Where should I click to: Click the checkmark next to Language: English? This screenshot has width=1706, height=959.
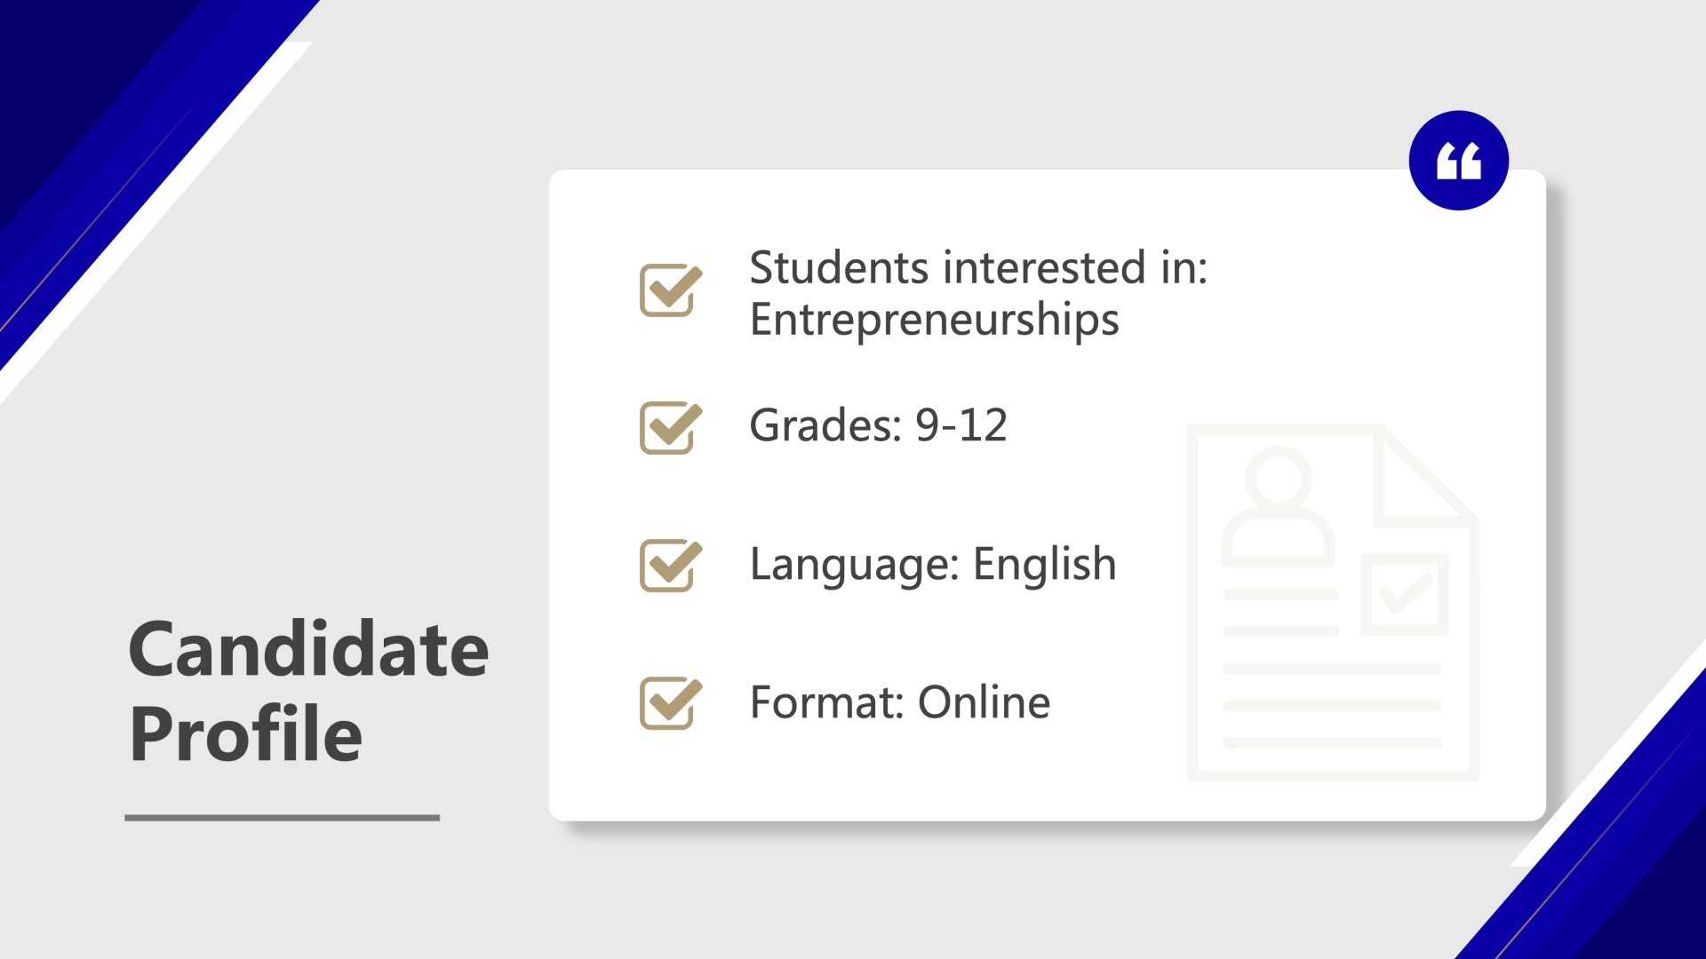pyautogui.click(x=671, y=565)
